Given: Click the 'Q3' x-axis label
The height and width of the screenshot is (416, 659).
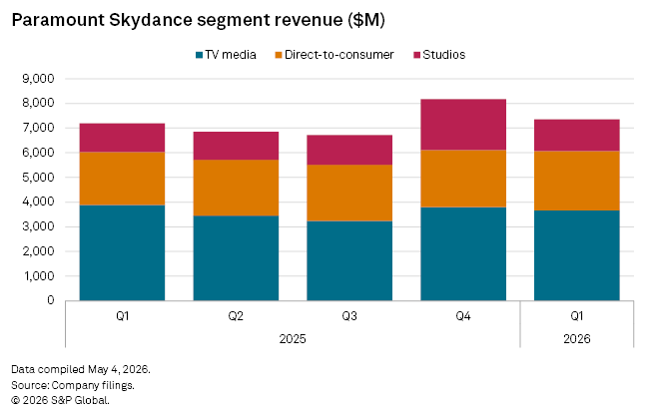Looking at the screenshot, I should point(349,316).
